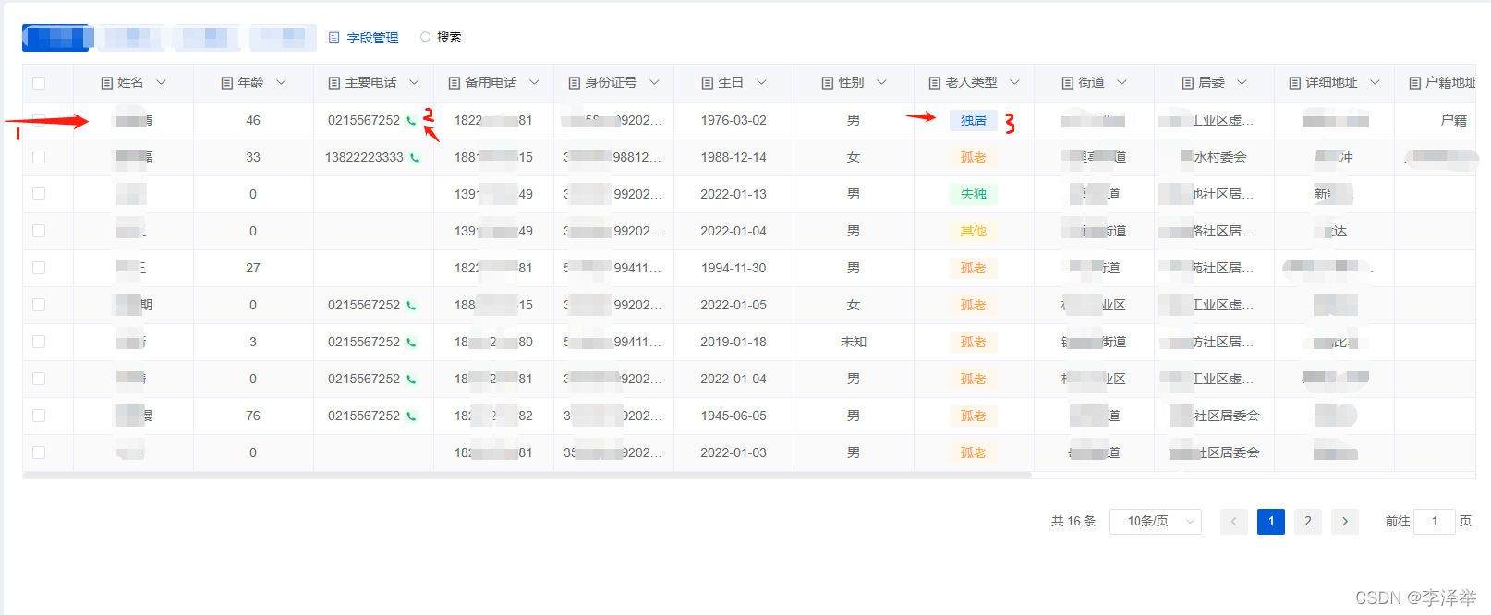Click the icon beside the 备用电话 column header
Screen dimensions: 1491x615
[x=454, y=83]
